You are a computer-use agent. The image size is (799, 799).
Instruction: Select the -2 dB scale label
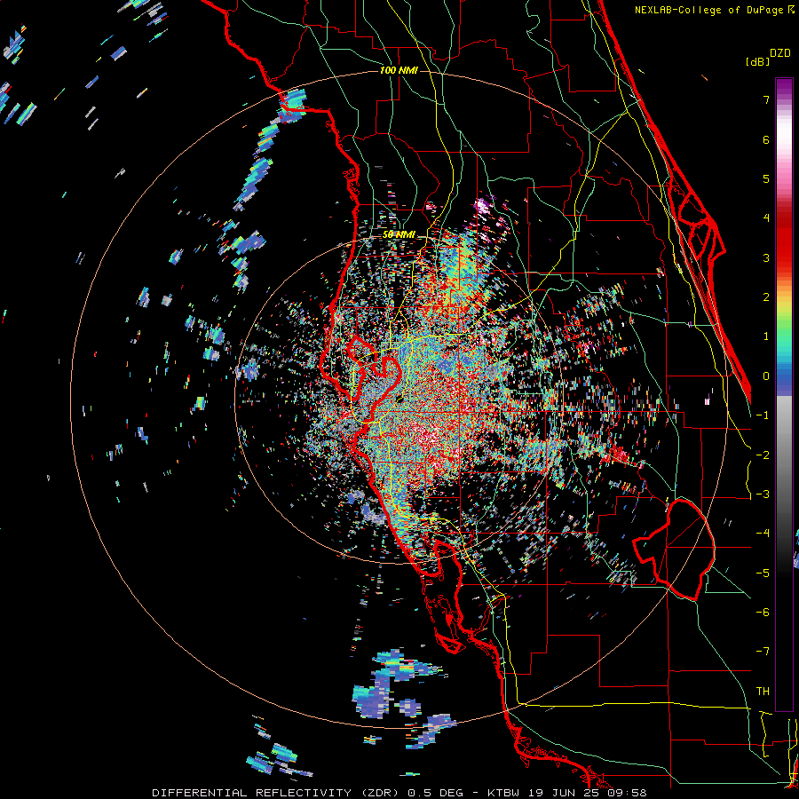tap(763, 455)
